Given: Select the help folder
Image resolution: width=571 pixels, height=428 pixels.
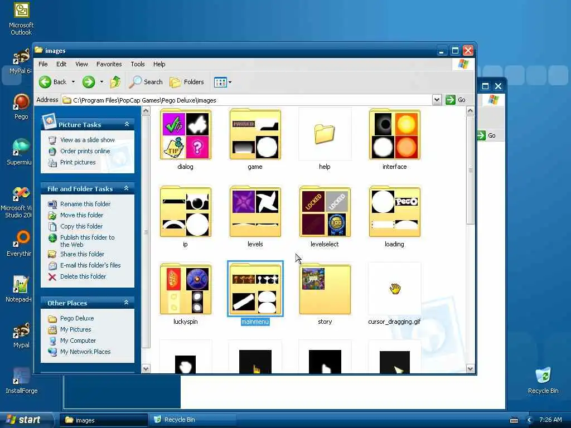Looking at the screenshot, I should pos(325,134).
